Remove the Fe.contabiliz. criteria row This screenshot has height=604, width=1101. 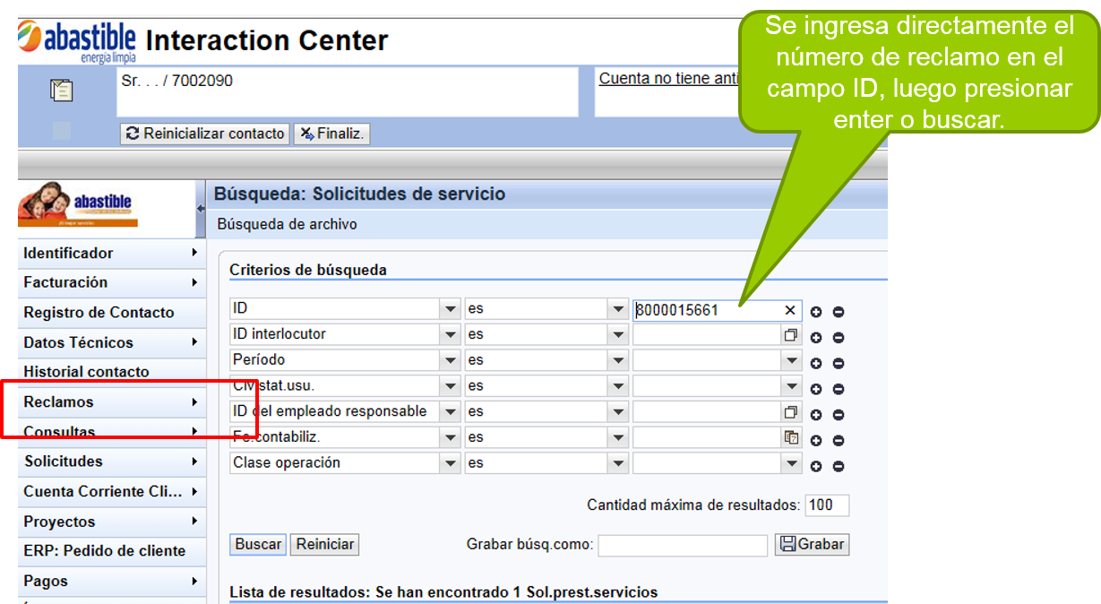point(839,441)
